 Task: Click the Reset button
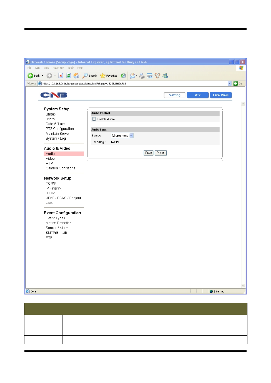pyautogui.click(x=160, y=153)
